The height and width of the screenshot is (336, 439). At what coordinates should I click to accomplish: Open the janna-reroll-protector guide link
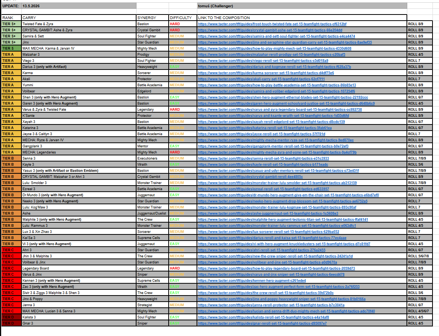(271, 305)
